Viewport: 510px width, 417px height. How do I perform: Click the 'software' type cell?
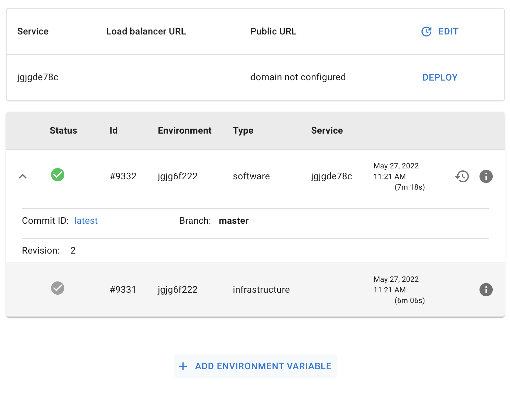coord(251,176)
